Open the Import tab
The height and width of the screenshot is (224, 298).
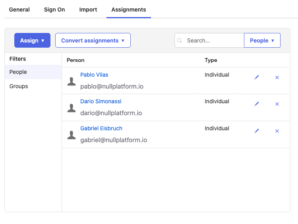pos(88,10)
